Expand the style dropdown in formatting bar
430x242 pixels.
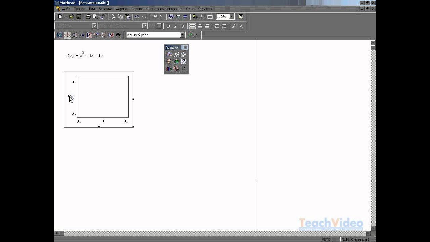[x=94, y=26]
